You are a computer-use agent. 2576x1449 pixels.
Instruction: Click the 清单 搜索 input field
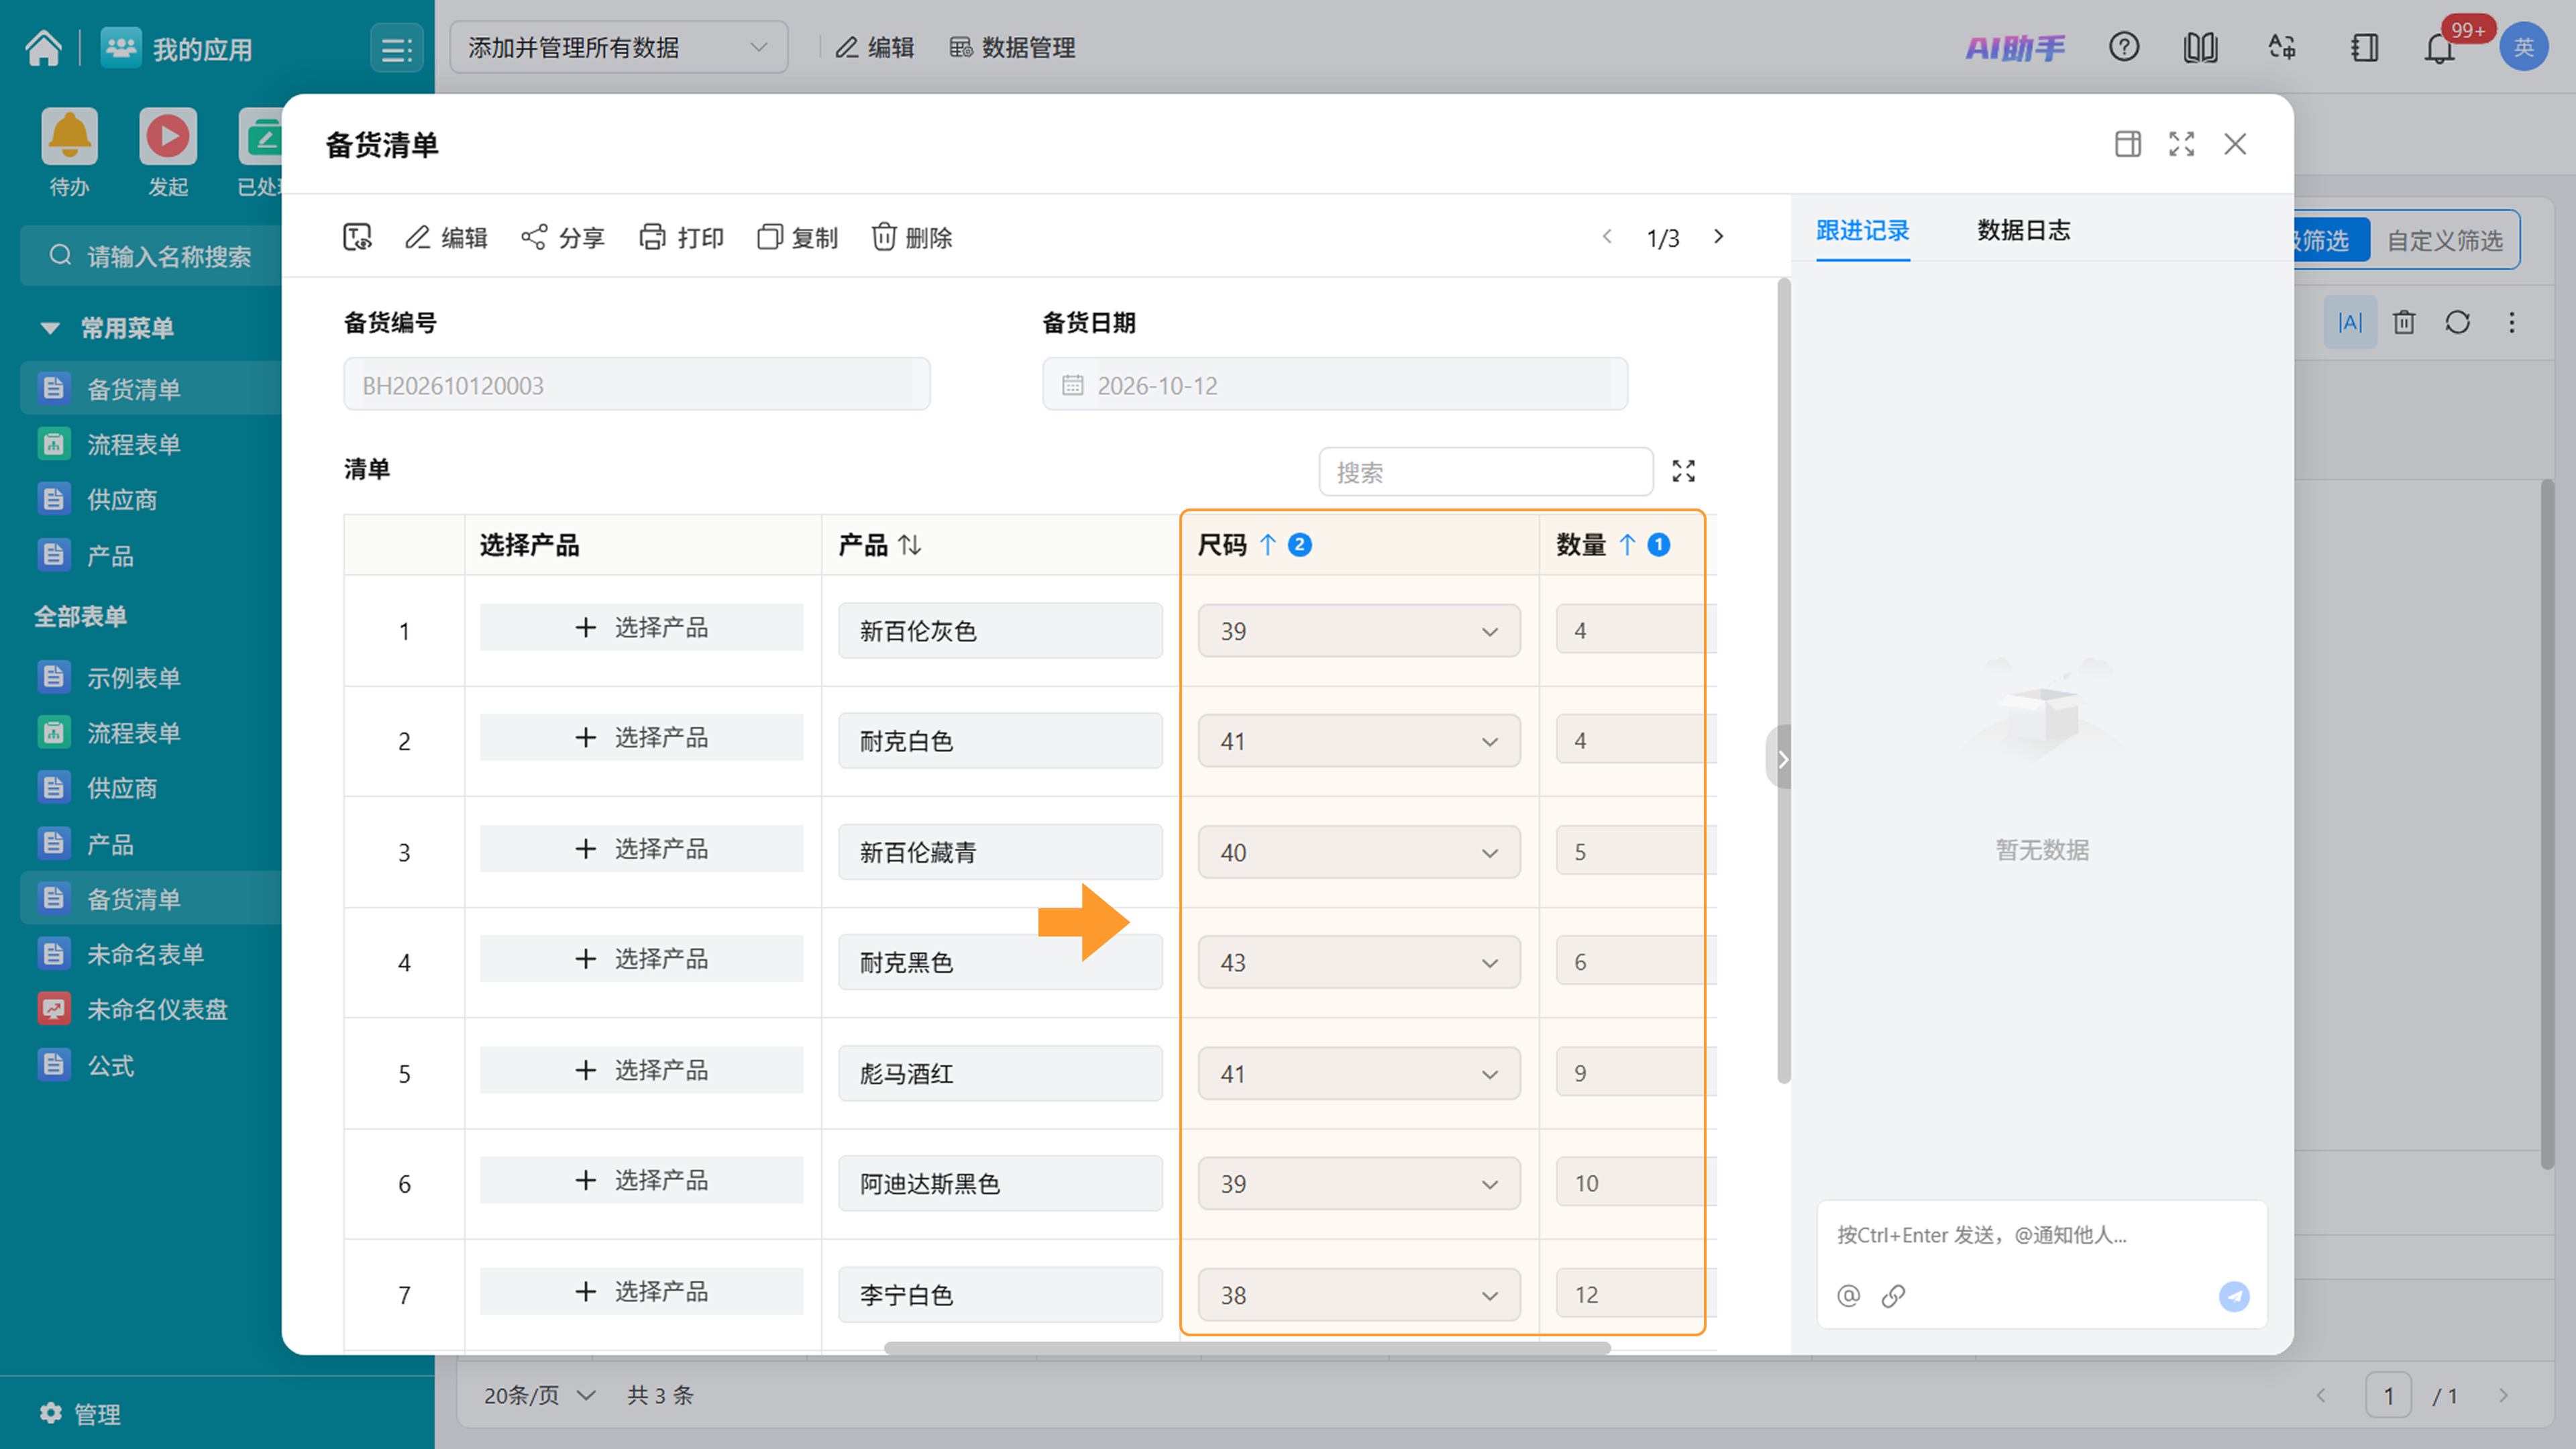coord(1486,472)
